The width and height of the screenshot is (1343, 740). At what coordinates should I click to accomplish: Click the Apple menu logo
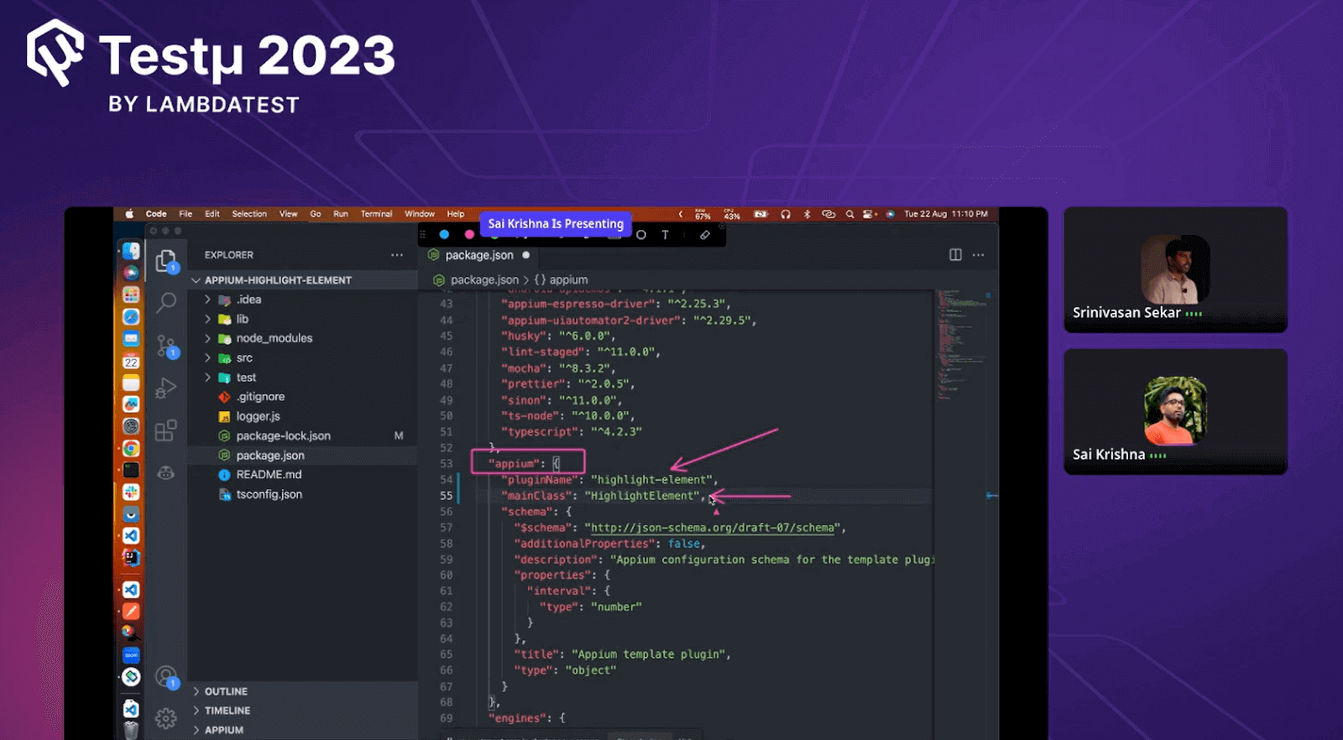(129, 214)
